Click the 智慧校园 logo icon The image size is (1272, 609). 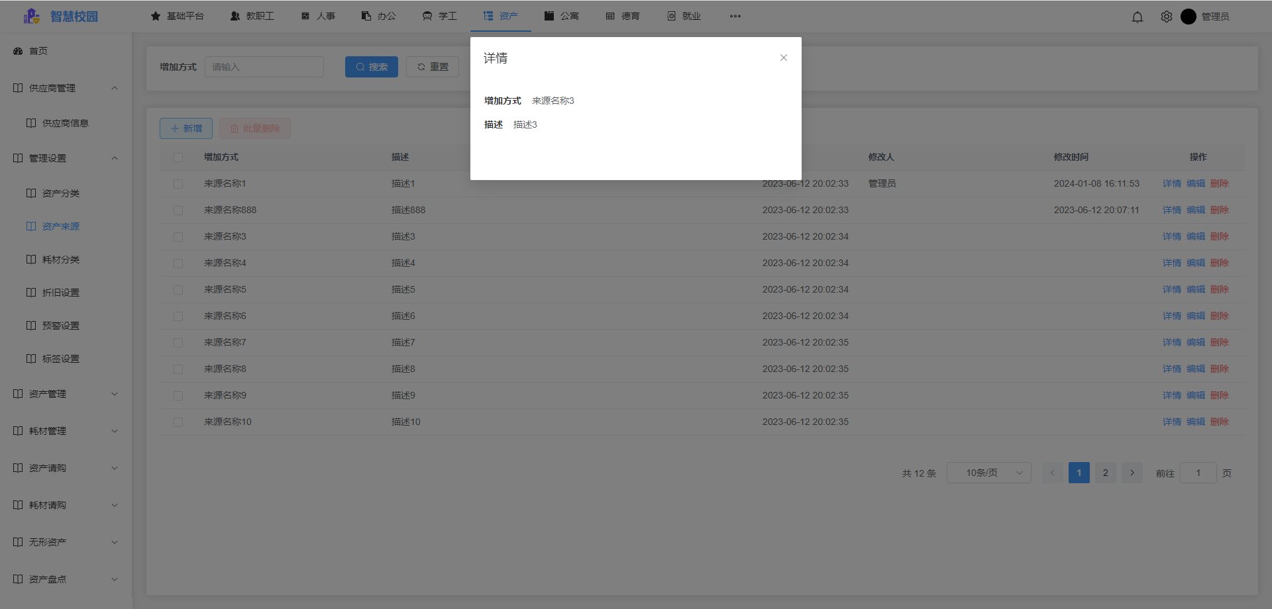(30, 16)
